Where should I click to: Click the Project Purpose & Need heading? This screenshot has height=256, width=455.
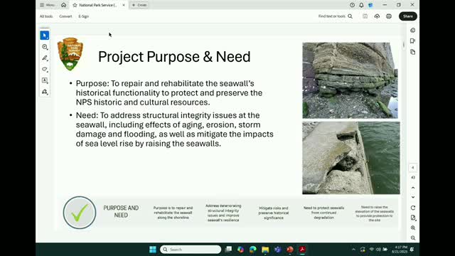tap(174, 57)
